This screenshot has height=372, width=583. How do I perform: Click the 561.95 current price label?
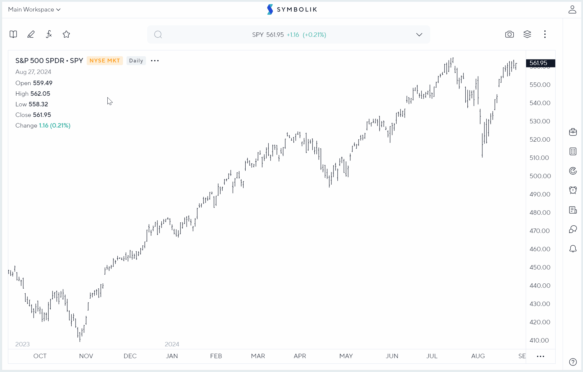point(541,63)
